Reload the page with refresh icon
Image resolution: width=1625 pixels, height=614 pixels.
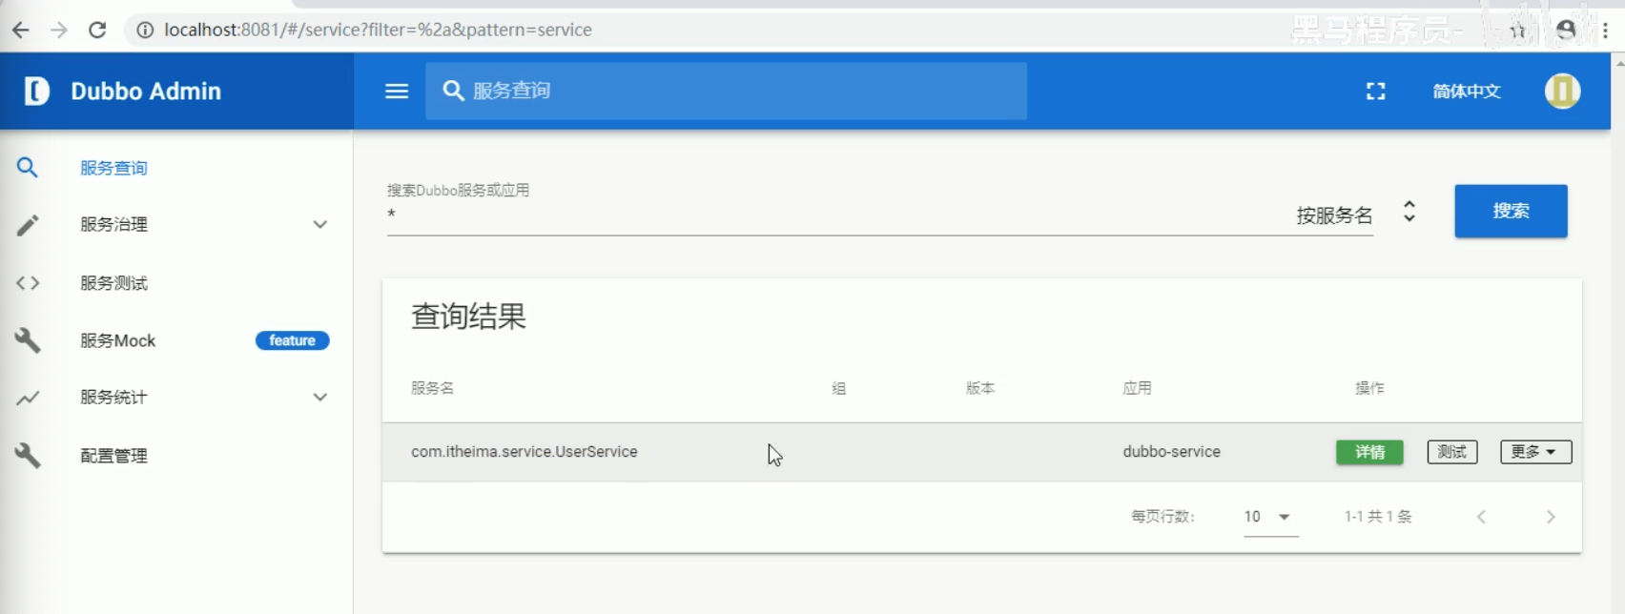click(x=97, y=30)
